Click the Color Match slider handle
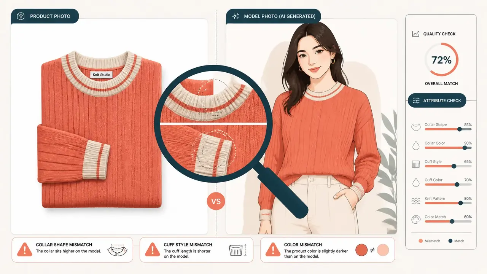 pos(452,221)
